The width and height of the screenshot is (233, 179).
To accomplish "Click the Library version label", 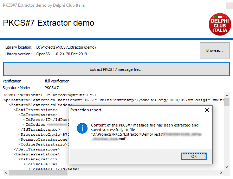I will (x=19, y=54).
